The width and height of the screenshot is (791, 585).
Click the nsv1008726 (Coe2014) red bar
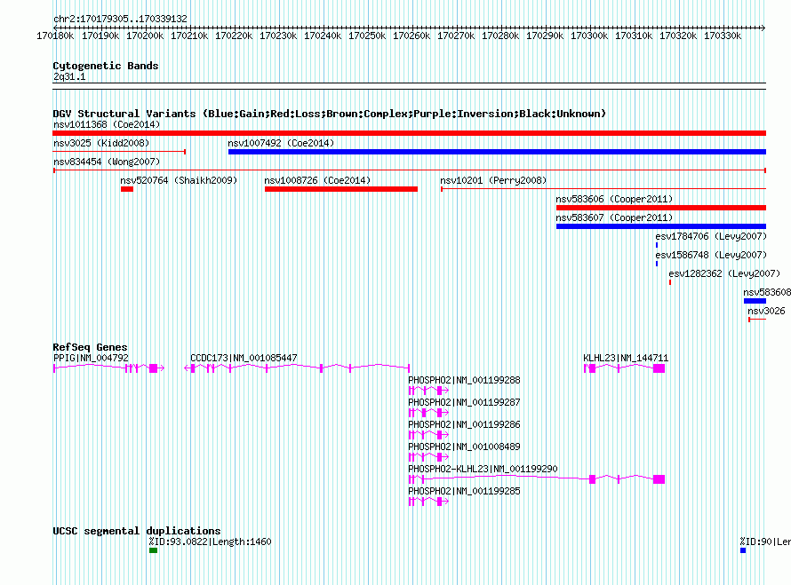341,189
